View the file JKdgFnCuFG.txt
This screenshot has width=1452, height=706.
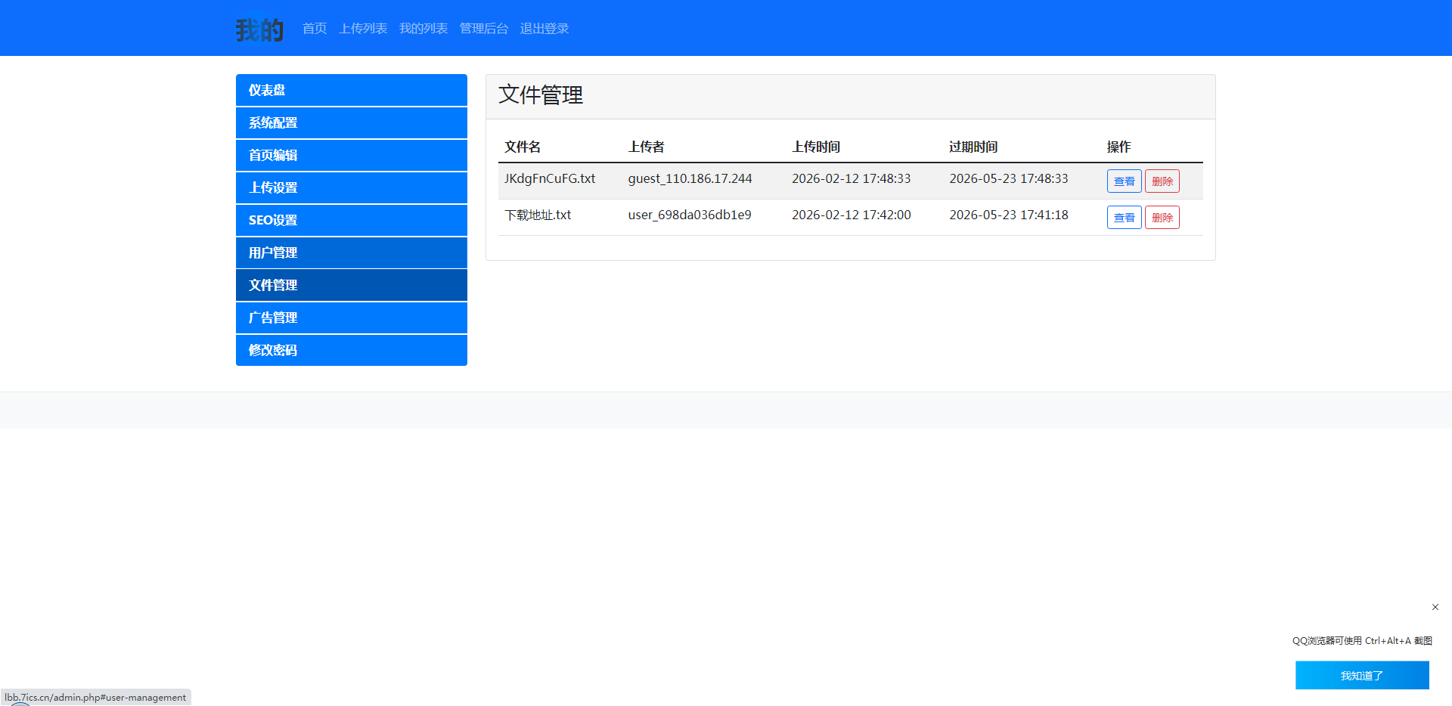click(x=1124, y=181)
